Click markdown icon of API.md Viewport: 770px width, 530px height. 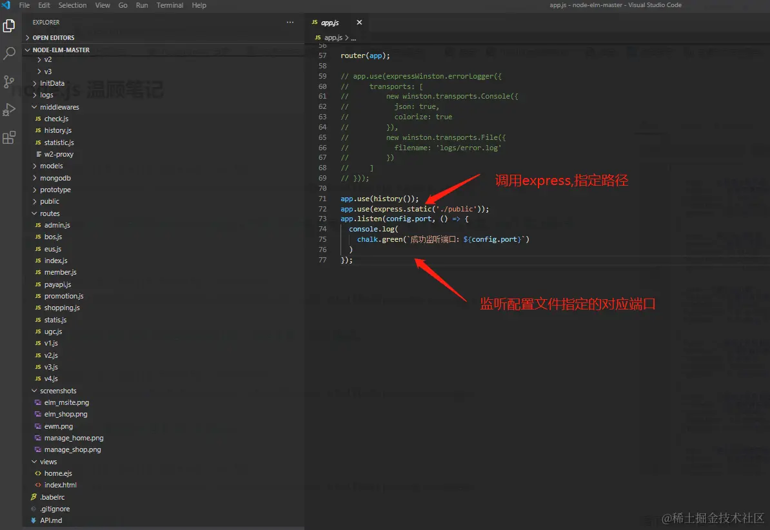pyautogui.click(x=34, y=521)
